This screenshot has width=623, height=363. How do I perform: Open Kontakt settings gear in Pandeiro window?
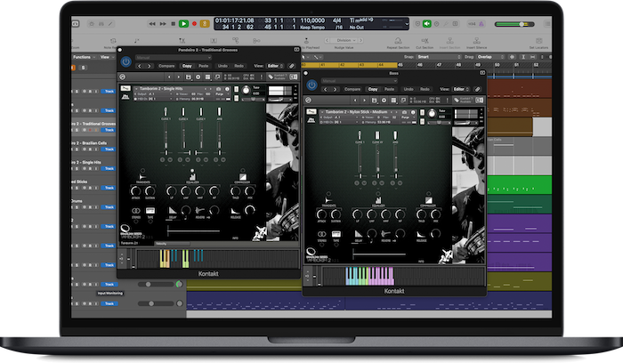click(x=198, y=77)
